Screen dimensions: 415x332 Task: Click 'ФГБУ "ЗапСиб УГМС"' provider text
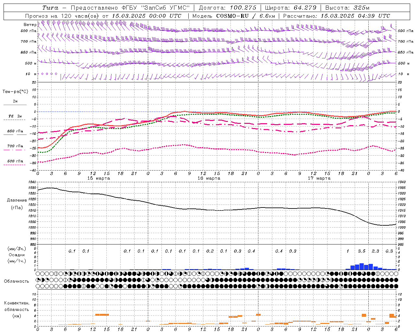(x=156, y=8)
